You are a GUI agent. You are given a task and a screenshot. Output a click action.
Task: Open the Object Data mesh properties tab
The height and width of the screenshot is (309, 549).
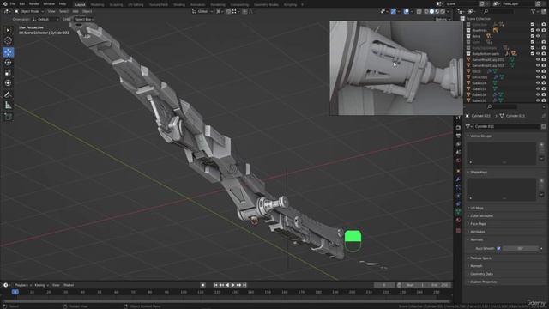(458, 212)
